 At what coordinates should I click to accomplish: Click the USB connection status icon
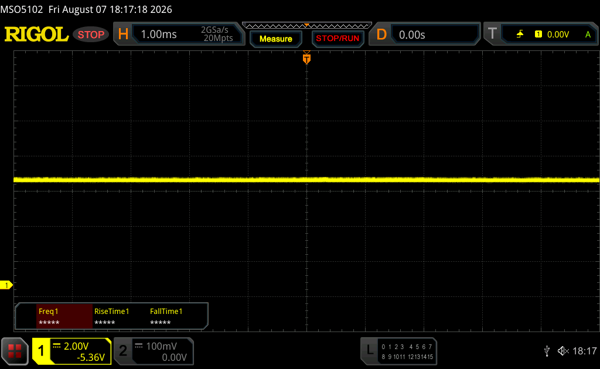pyautogui.click(x=547, y=351)
